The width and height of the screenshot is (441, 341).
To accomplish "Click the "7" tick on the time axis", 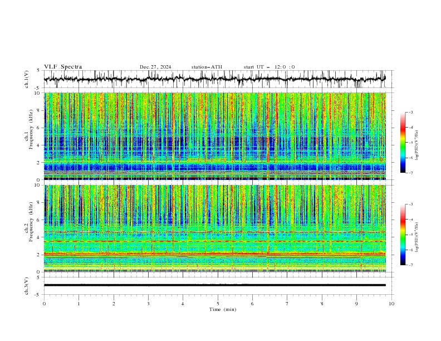I will click(x=287, y=304).
